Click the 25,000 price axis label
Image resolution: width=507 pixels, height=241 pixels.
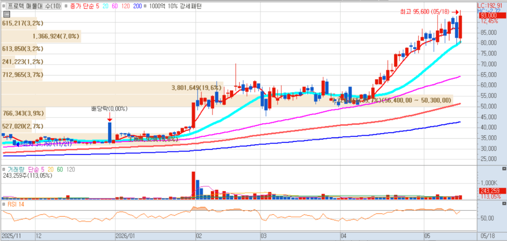pos(489,159)
